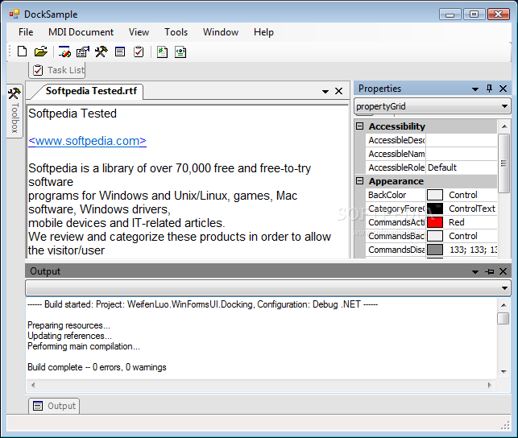Screen dimensions: 518x438
Task: Click the Red value text
Action: [457, 222]
